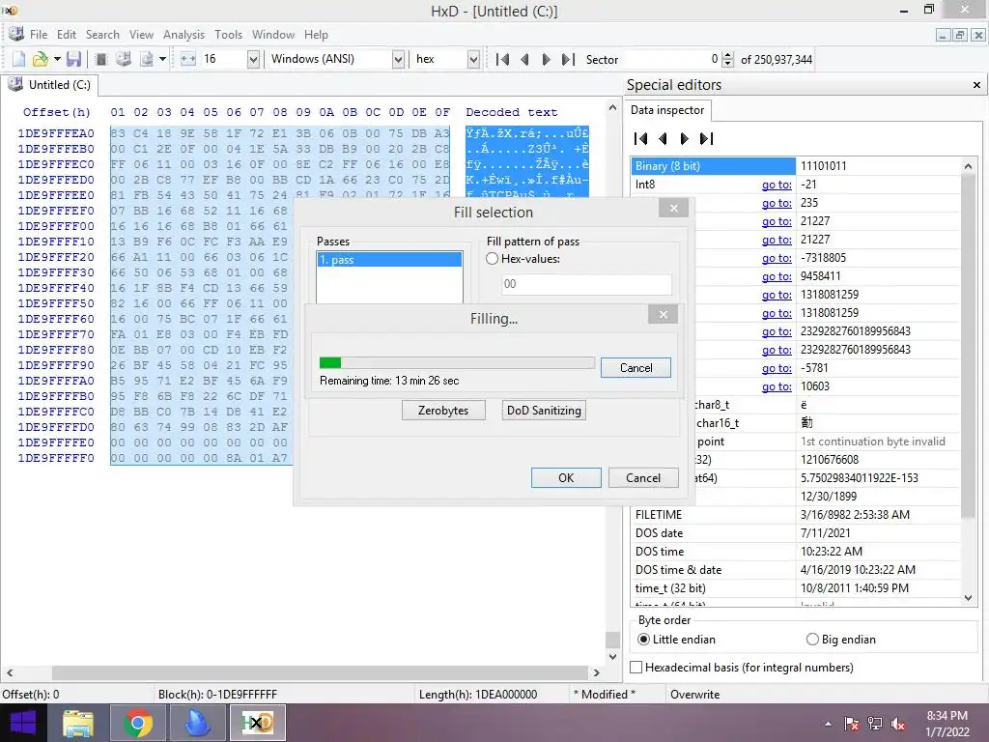Screen dimensions: 989x742
Task: Click the bytes-per-row width icon
Action: [188, 59]
